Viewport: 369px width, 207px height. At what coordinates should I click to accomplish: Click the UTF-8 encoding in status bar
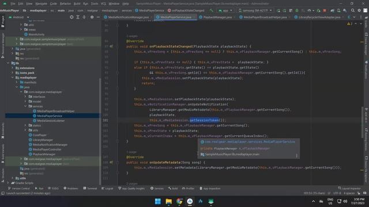[x=337, y=193]
